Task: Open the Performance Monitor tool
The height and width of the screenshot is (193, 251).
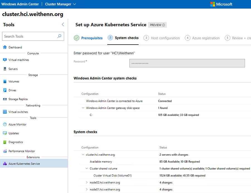Action: pyautogui.click(x=22, y=151)
